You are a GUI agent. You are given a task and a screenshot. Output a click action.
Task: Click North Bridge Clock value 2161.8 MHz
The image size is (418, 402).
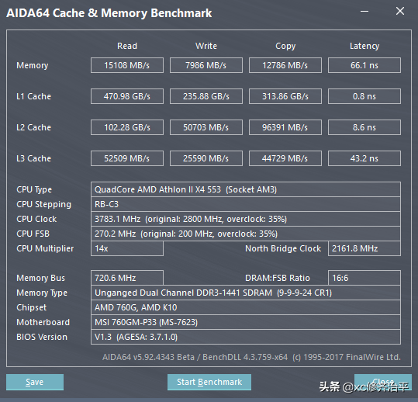(x=364, y=248)
